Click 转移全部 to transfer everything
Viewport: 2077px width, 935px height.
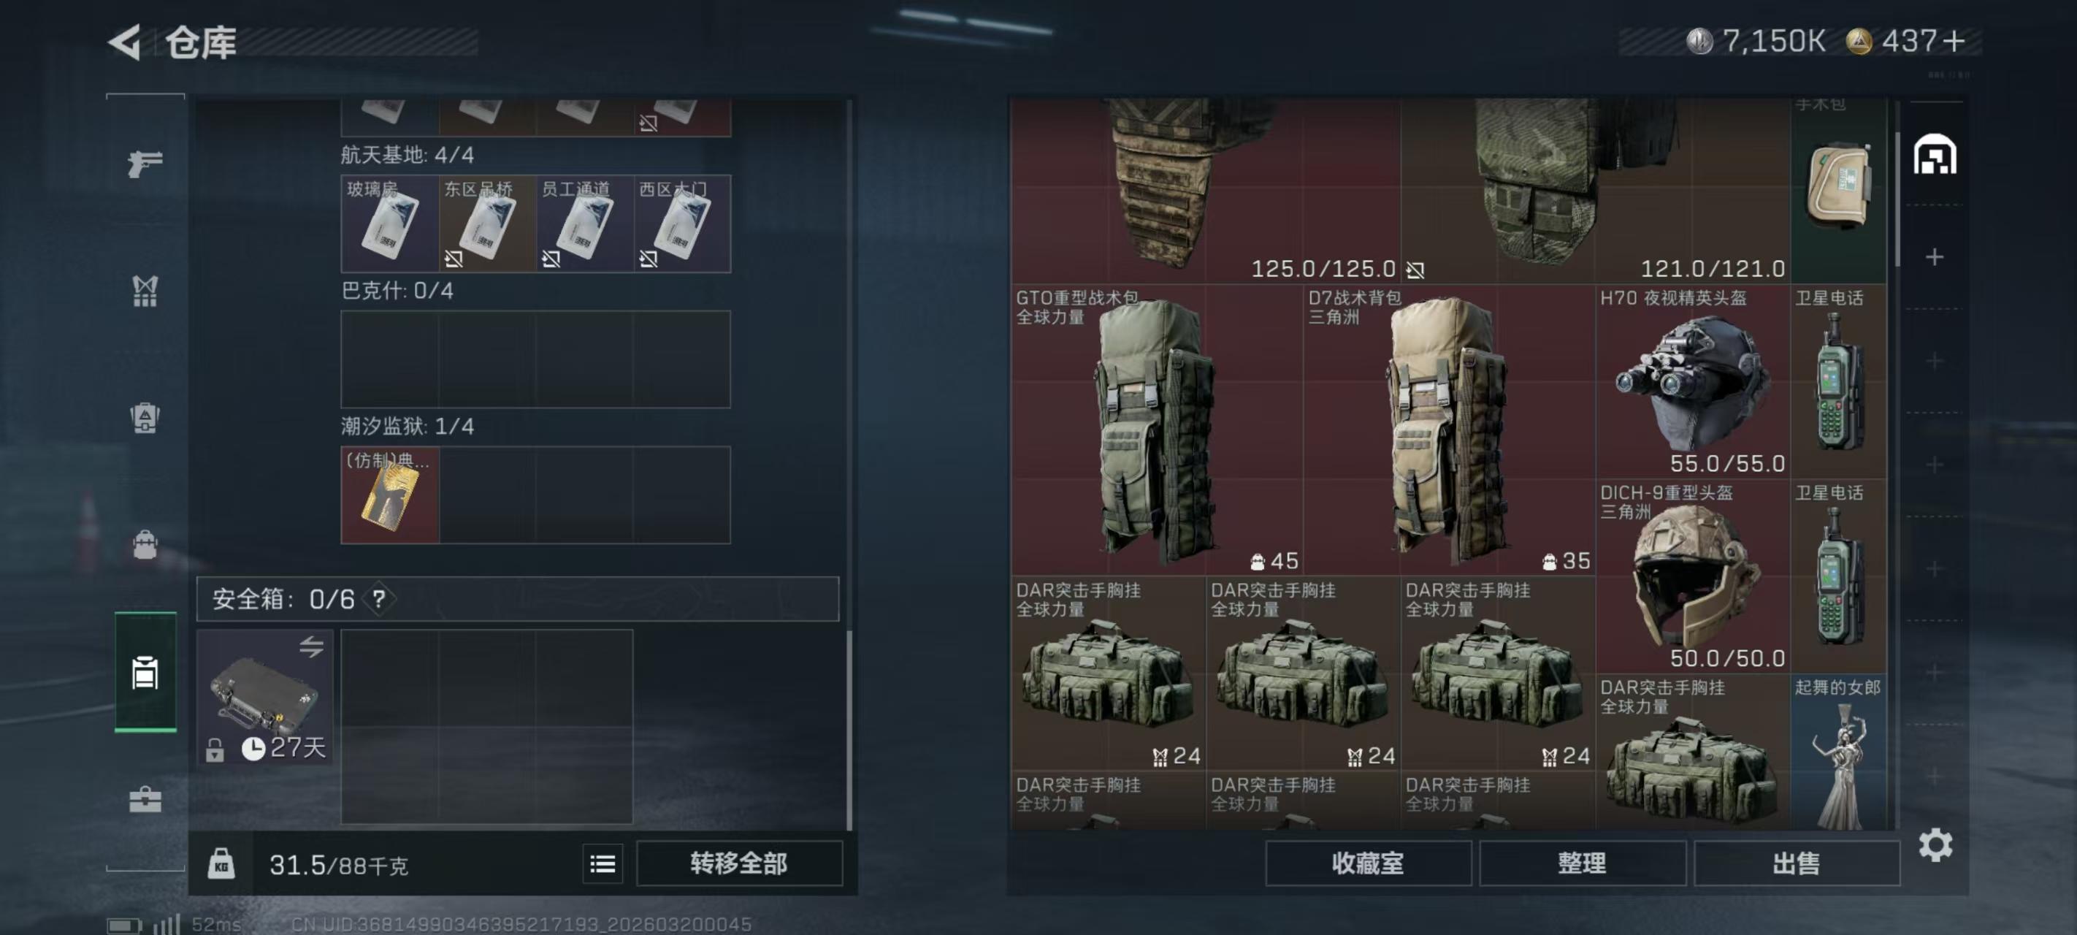coord(739,863)
